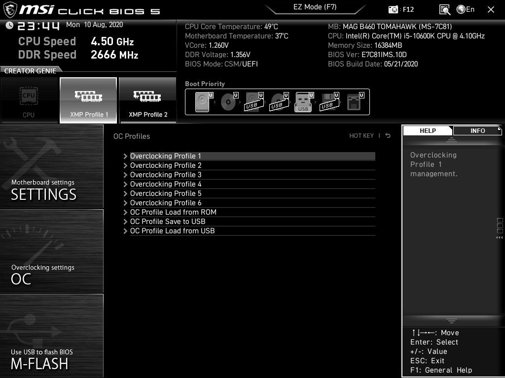
Task: Select the optical disc boot device icon
Action: [229, 102]
